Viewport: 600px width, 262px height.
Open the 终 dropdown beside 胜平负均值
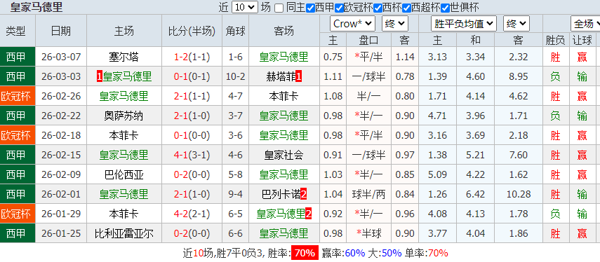click(516, 24)
